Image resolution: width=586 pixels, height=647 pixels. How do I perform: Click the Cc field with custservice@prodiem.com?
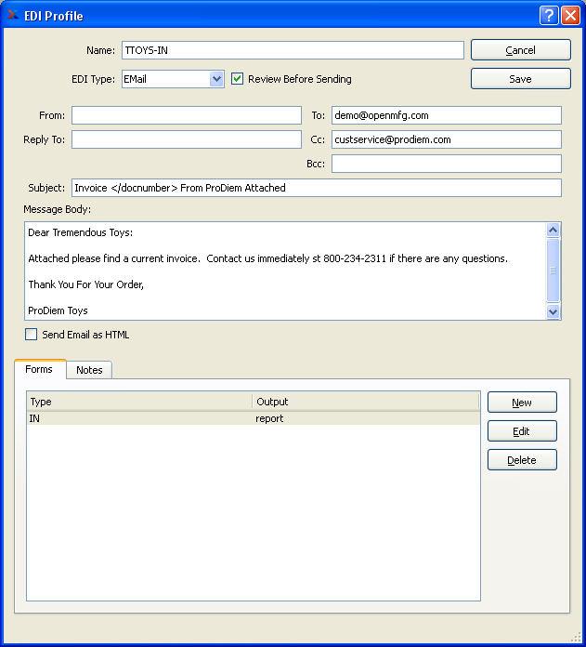pyautogui.click(x=447, y=139)
